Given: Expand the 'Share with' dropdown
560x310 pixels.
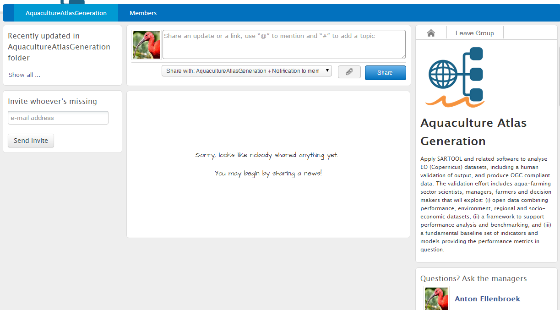Looking at the screenshot, I should pyautogui.click(x=246, y=71).
